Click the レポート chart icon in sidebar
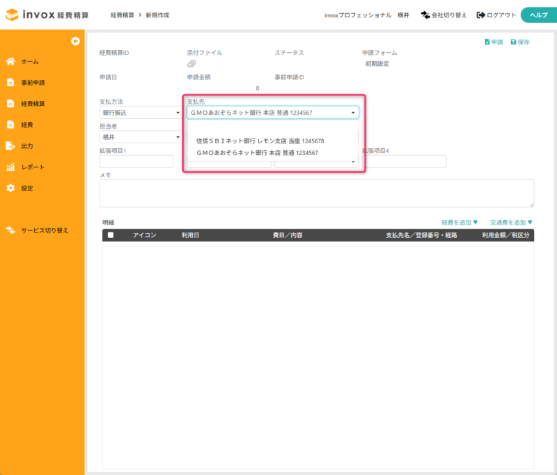 [x=10, y=167]
